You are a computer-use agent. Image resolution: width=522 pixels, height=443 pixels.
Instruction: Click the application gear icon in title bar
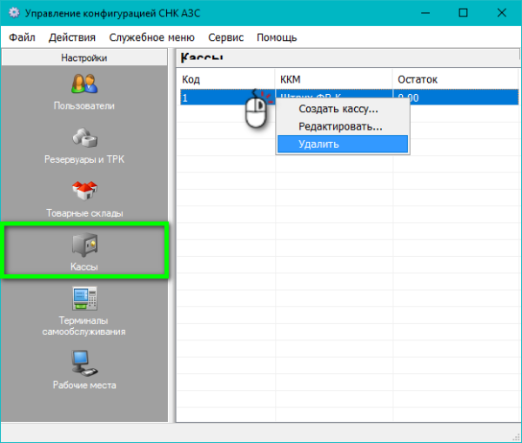coord(15,15)
